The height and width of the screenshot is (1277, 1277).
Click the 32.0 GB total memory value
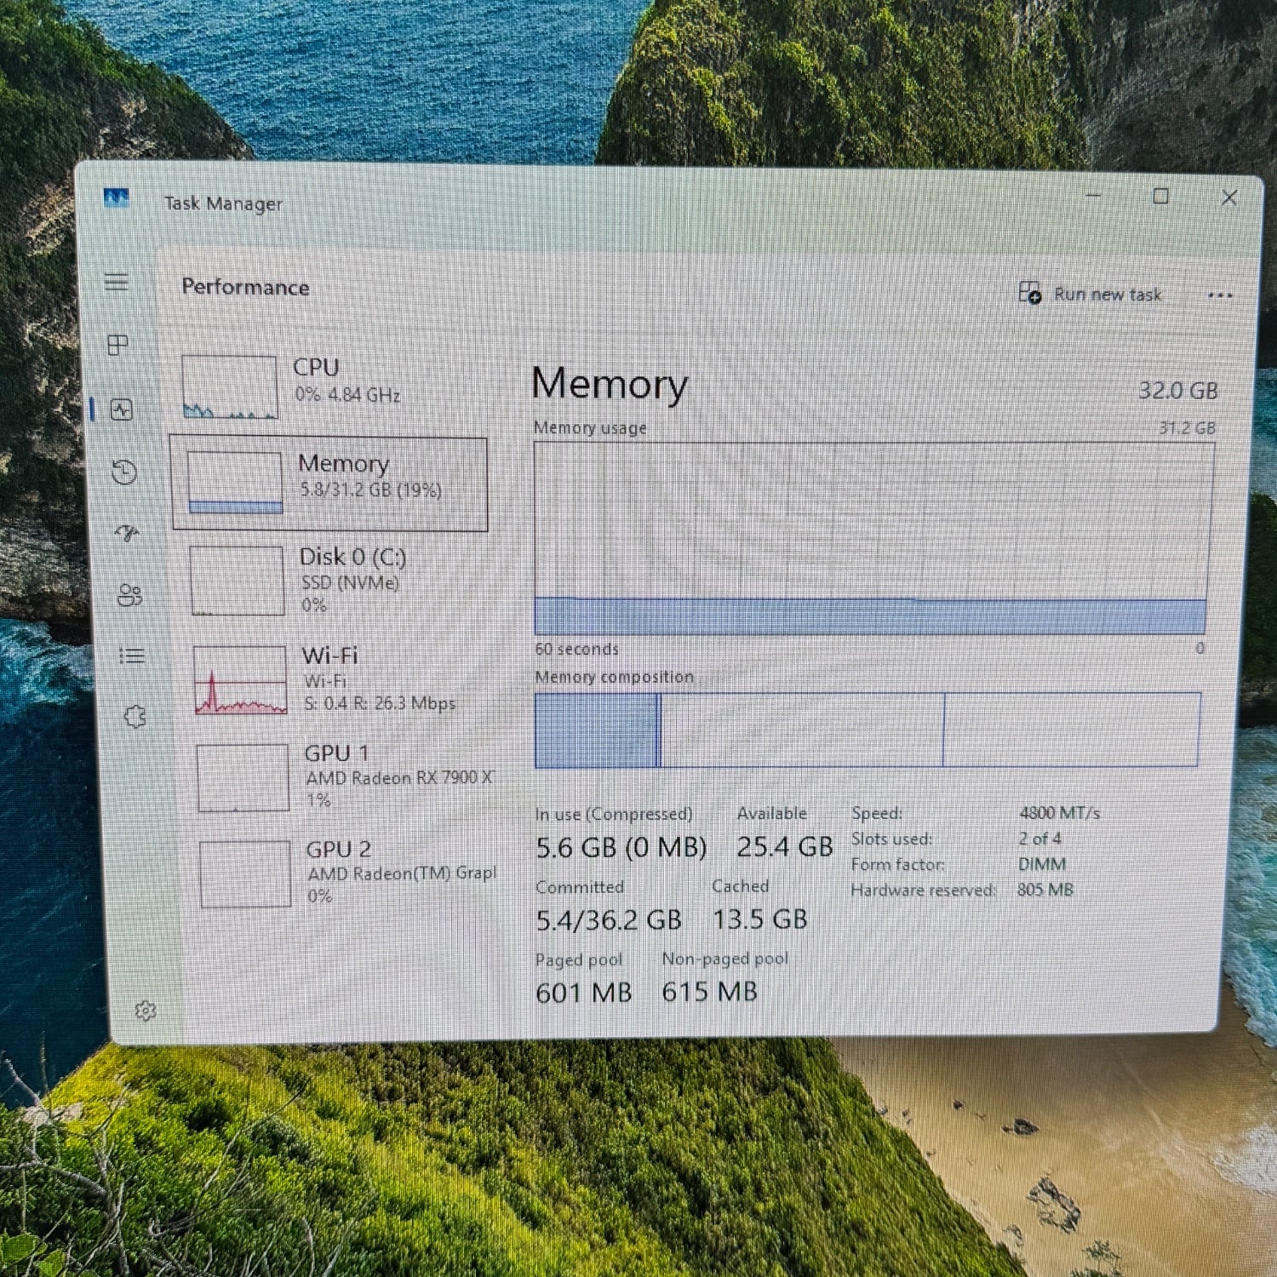tap(1178, 391)
